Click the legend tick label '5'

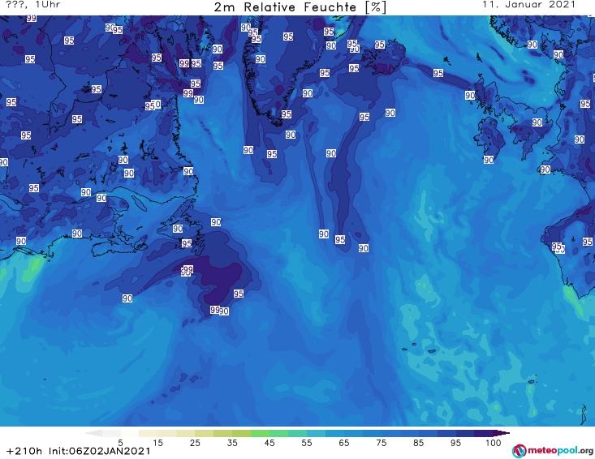coord(120,443)
